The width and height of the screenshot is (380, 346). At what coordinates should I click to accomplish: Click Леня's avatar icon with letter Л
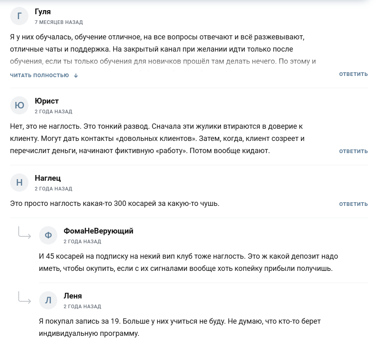[48, 301]
